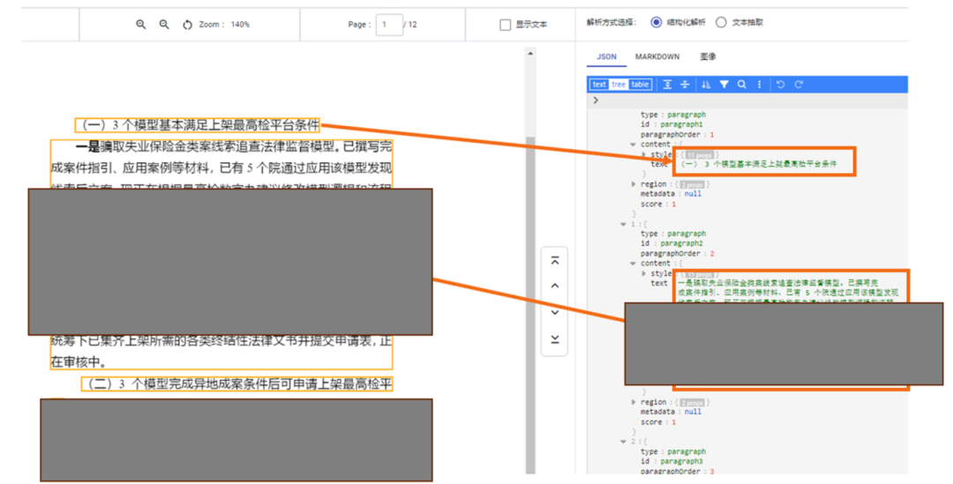Switch JSON editor to text mode

tap(599, 85)
